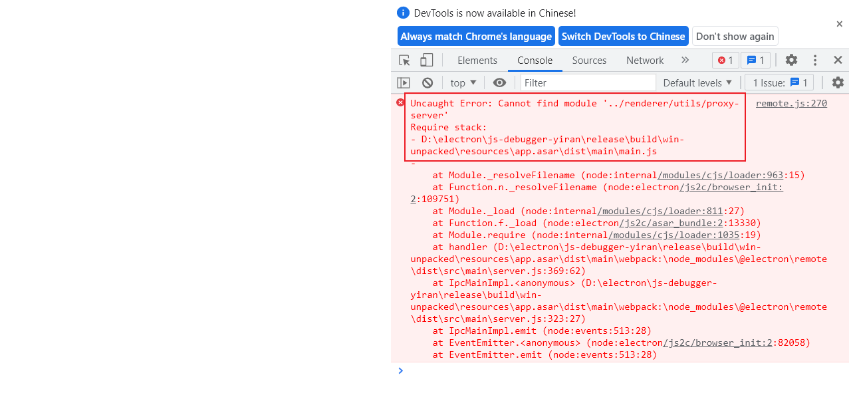Viewport: 849px width, 395px height.
Task: Expand the hidden panels chevron
Action: (x=685, y=60)
